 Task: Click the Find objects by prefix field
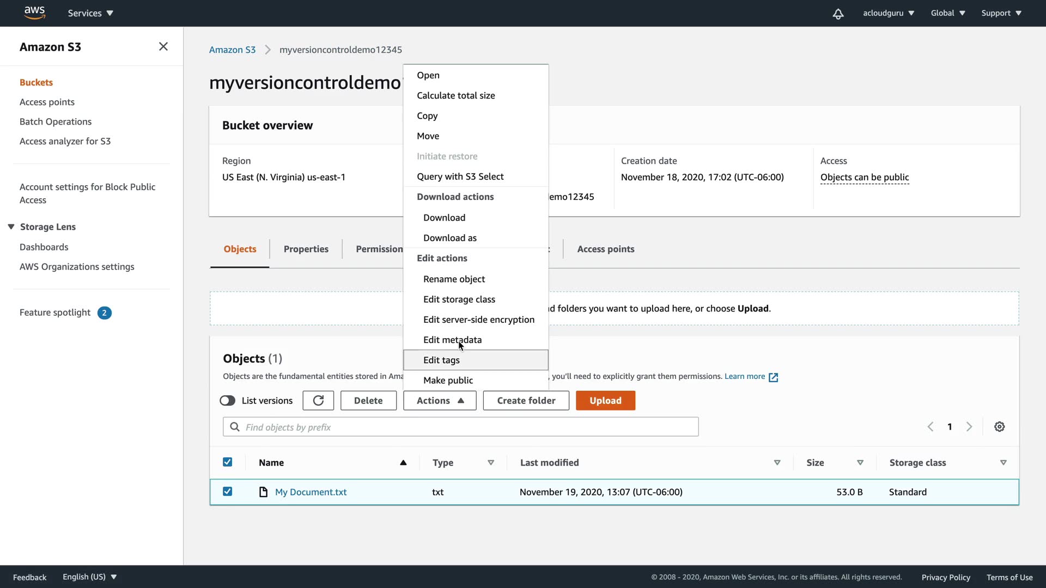click(469, 427)
